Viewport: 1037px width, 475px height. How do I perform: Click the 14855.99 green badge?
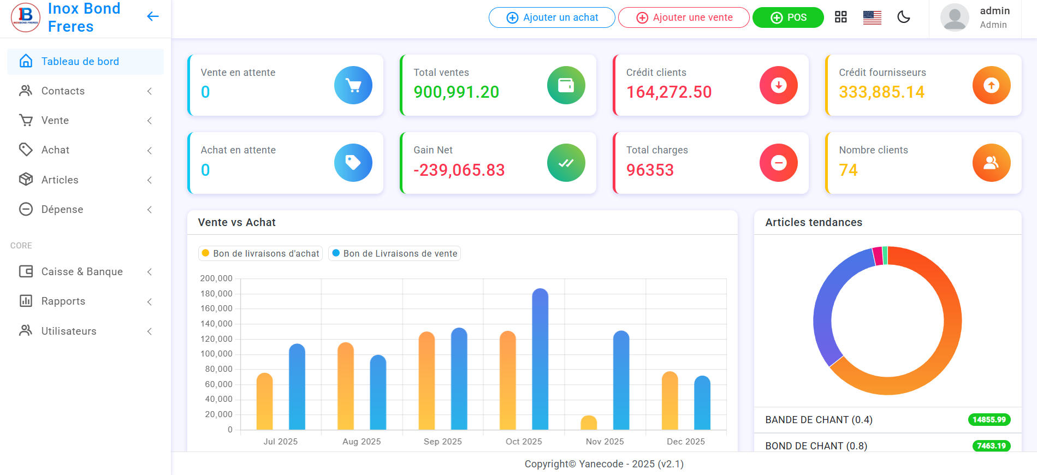(989, 420)
